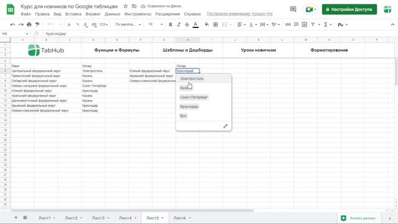The width and height of the screenshot is (398, 224).
Task: Open the Вставка menu
Action: (x=73, y=14)
